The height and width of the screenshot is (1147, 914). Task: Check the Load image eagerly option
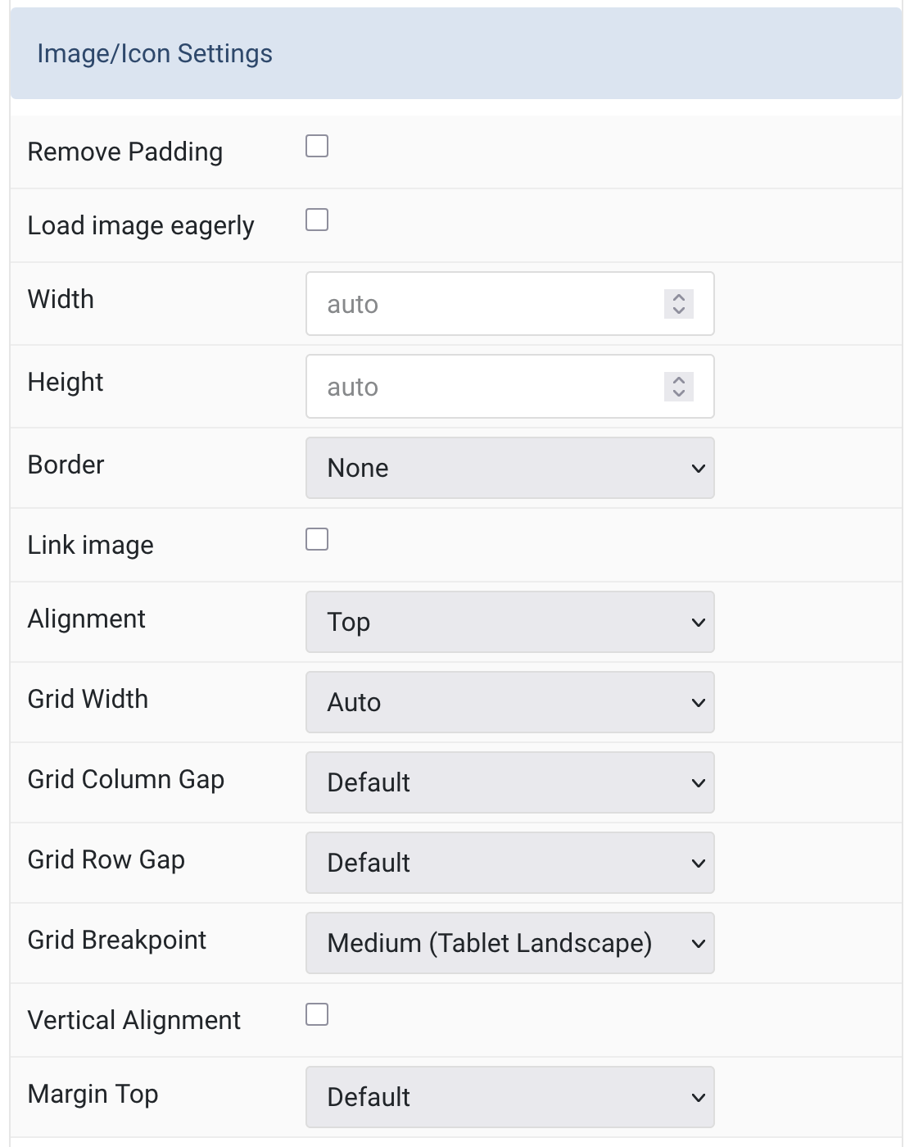point(317,220)
